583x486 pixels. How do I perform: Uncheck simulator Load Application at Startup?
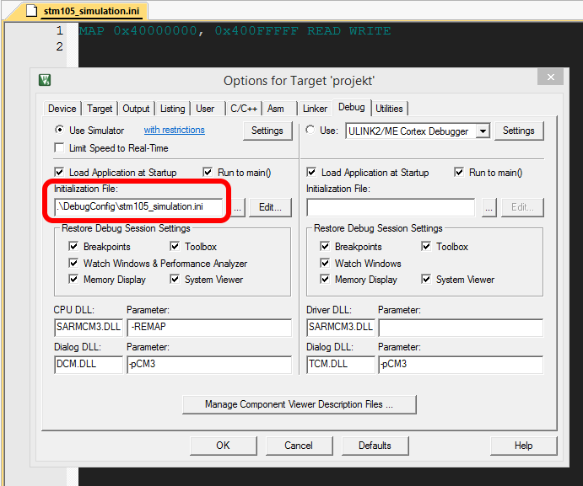(59, 173)
